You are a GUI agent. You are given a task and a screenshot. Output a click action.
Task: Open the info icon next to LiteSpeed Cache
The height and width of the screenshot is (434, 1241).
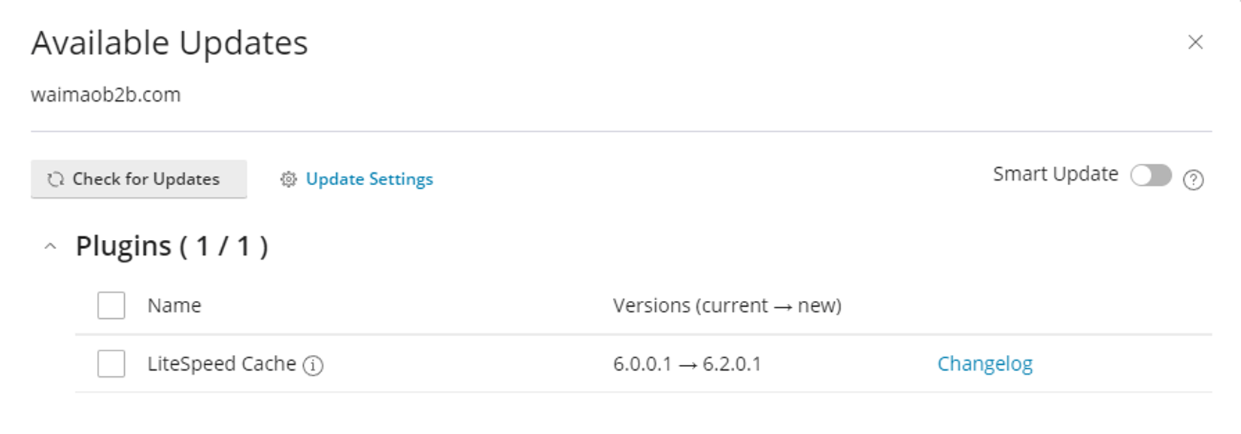click(313, 366)
